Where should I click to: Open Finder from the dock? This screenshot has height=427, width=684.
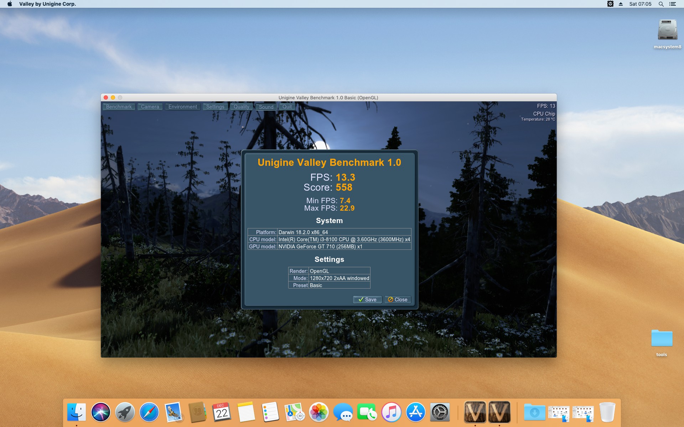coord(77,412)
